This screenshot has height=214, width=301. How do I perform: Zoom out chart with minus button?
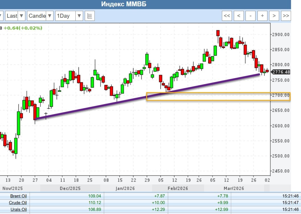pos(251,16)
